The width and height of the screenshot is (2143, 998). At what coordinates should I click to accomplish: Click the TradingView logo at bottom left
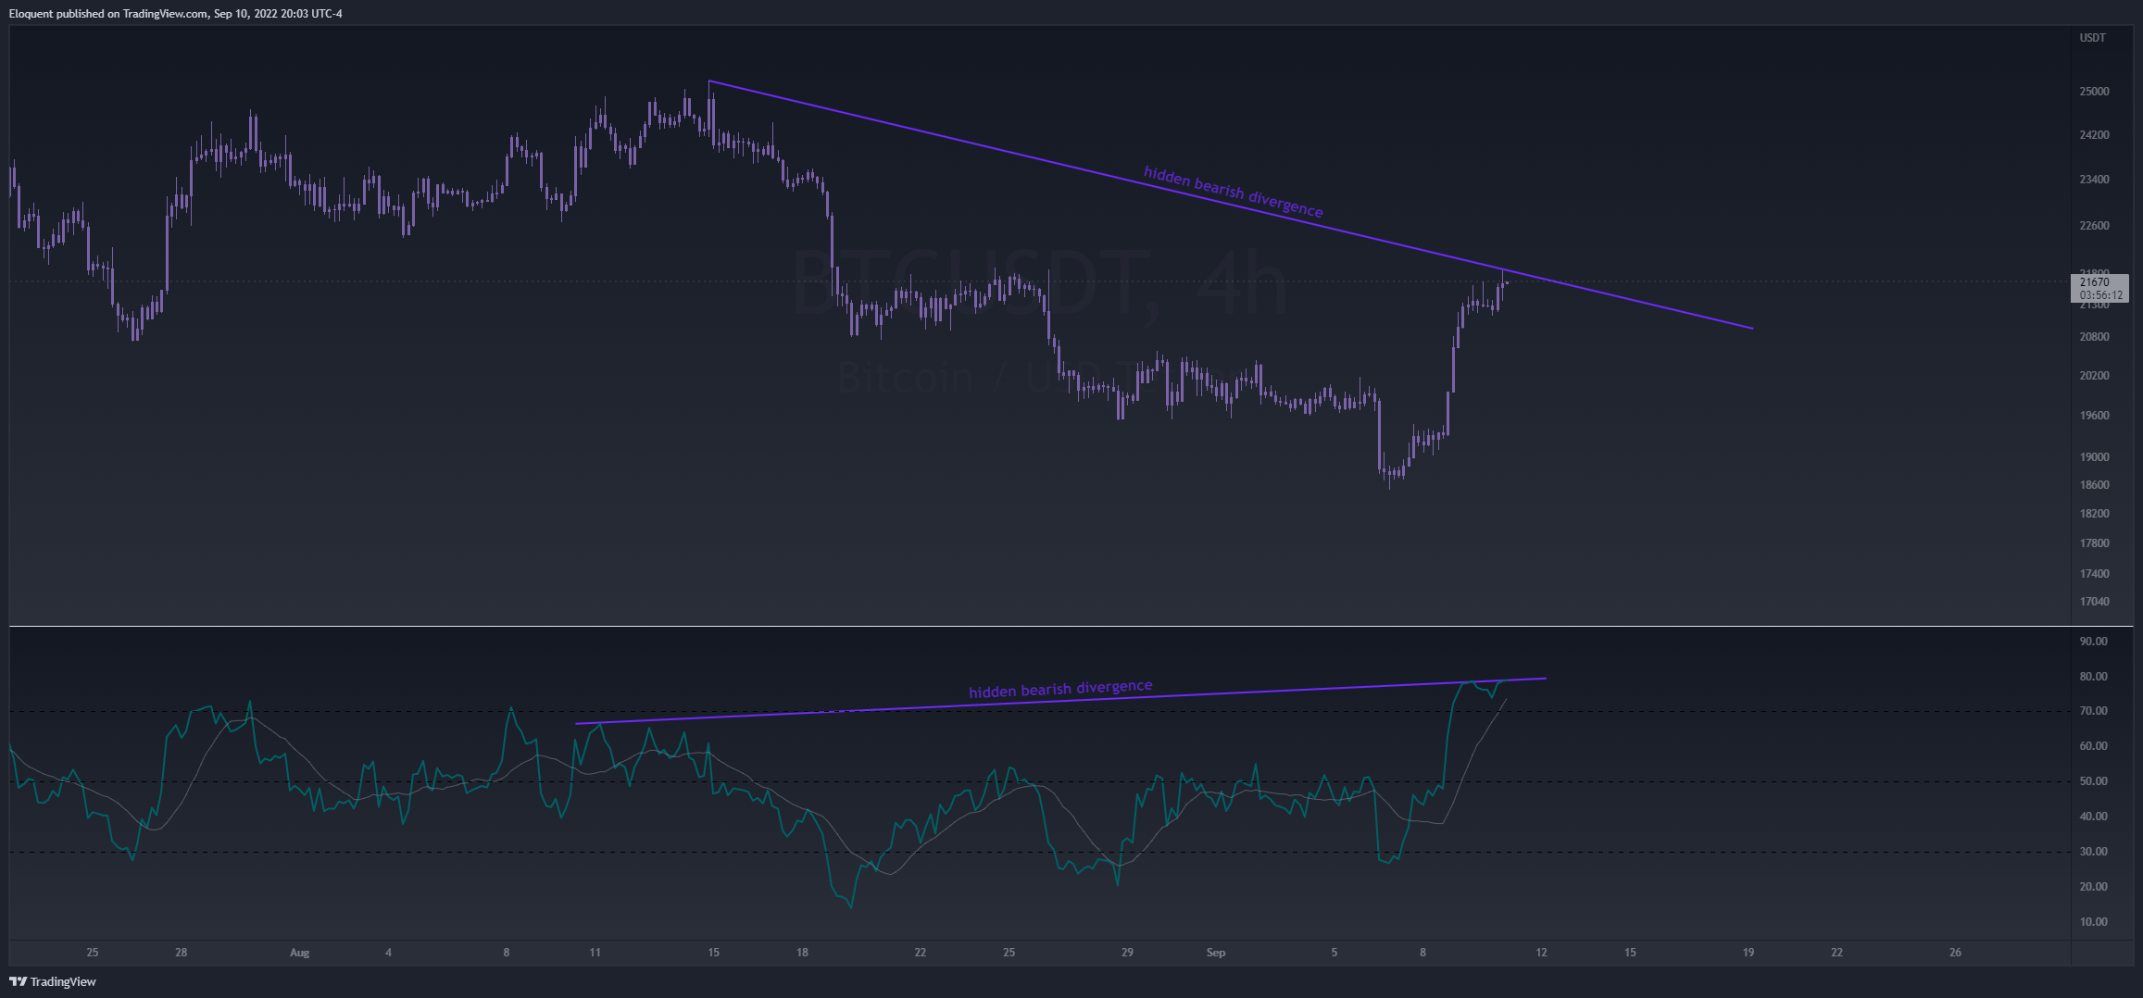pos(53,981)
